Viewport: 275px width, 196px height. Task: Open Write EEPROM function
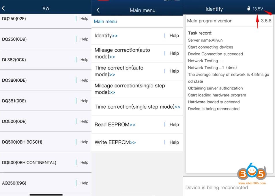(x=115, y=142)
